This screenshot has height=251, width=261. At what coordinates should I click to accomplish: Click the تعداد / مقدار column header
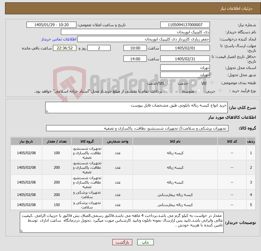[57, 141]
